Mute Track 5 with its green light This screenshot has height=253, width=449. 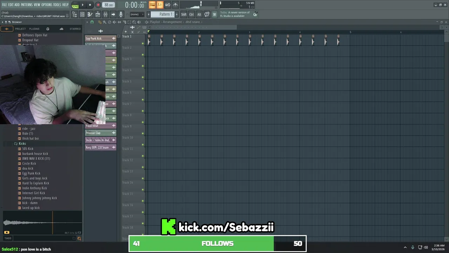click(x=143, y=89)
